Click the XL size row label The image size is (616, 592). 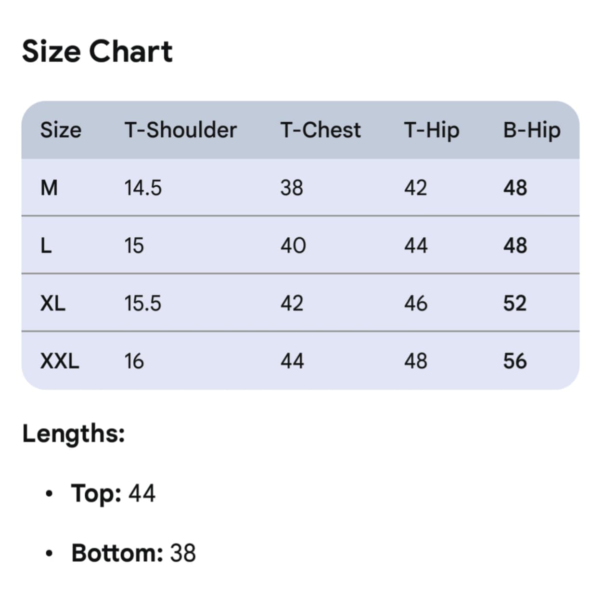click(53, 303)
